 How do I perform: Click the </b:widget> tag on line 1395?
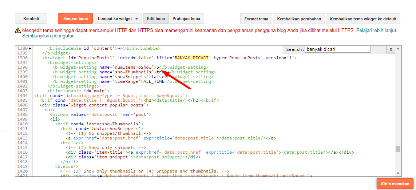(x=56, y=53)
